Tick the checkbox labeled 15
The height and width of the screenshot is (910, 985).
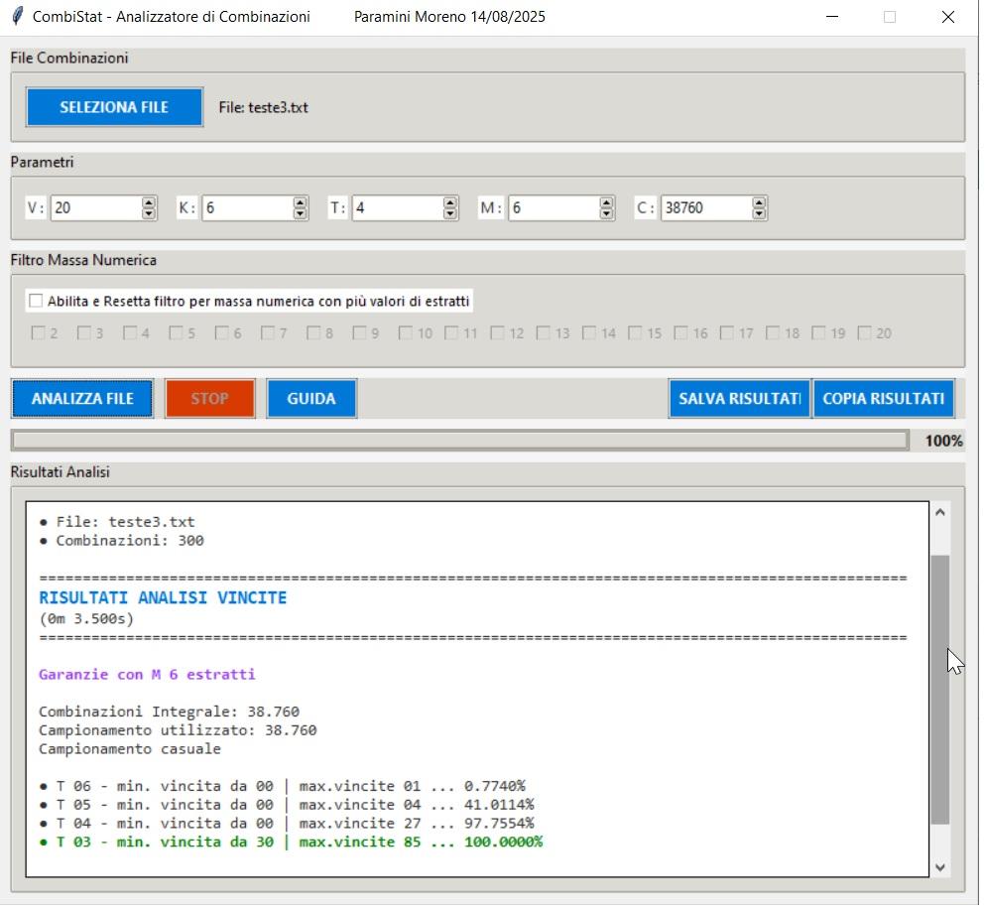pos(635,334)
